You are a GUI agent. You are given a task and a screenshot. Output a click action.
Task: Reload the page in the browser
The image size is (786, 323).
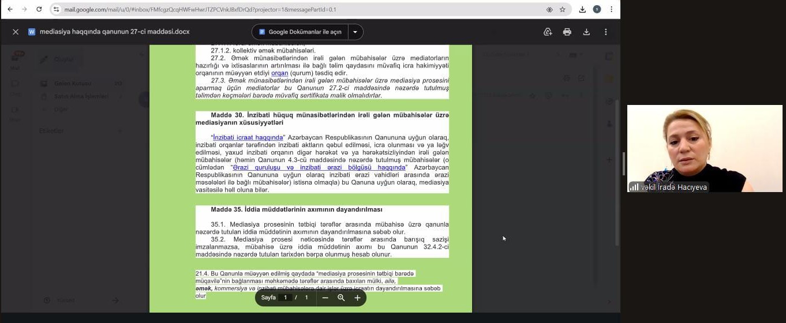pos(39,9)
